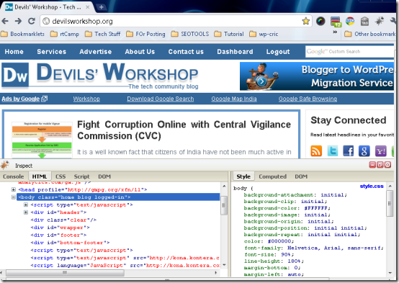This screenshot has width=399, height=283.
Task: Click Inspect in Firebug
Action: [24, 166]
